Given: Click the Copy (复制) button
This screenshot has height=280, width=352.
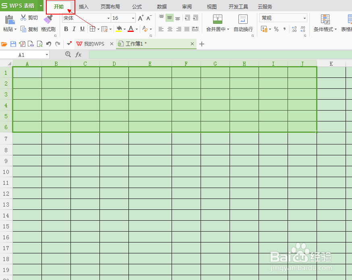Looking at the screenshot, I should pos(29,29).
